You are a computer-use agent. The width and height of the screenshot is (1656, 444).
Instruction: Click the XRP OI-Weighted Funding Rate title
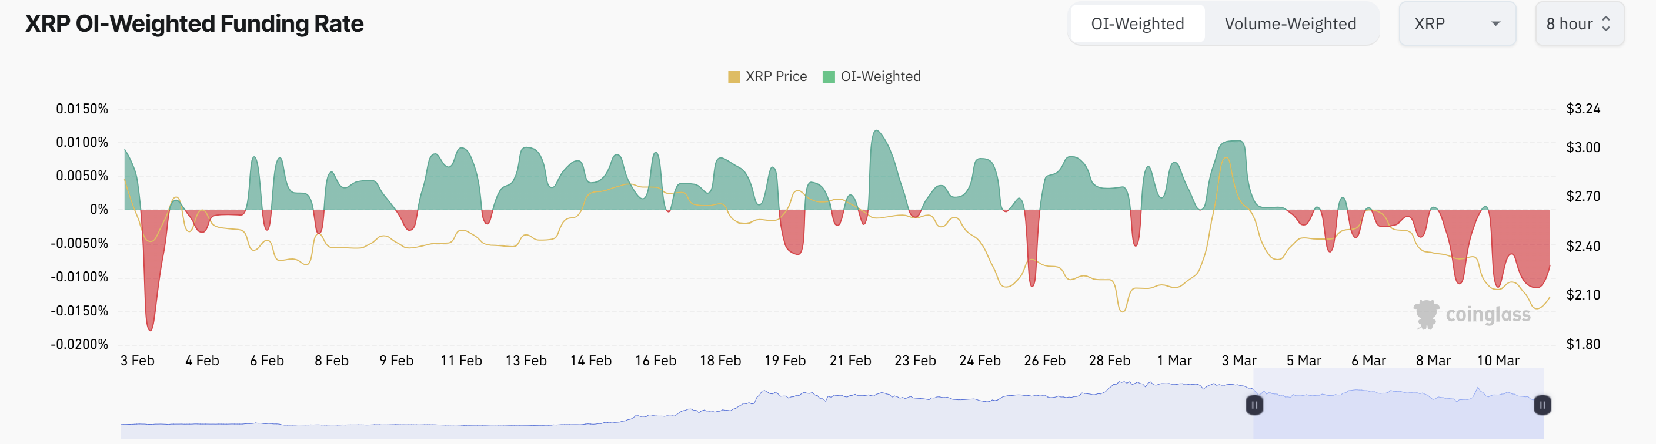coord(194,23)
